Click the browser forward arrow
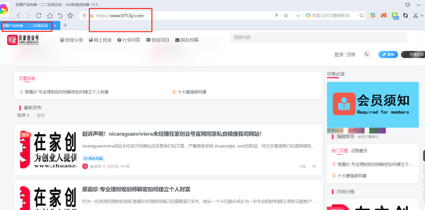Screen dimensions: 425x210 coord(28,16)
